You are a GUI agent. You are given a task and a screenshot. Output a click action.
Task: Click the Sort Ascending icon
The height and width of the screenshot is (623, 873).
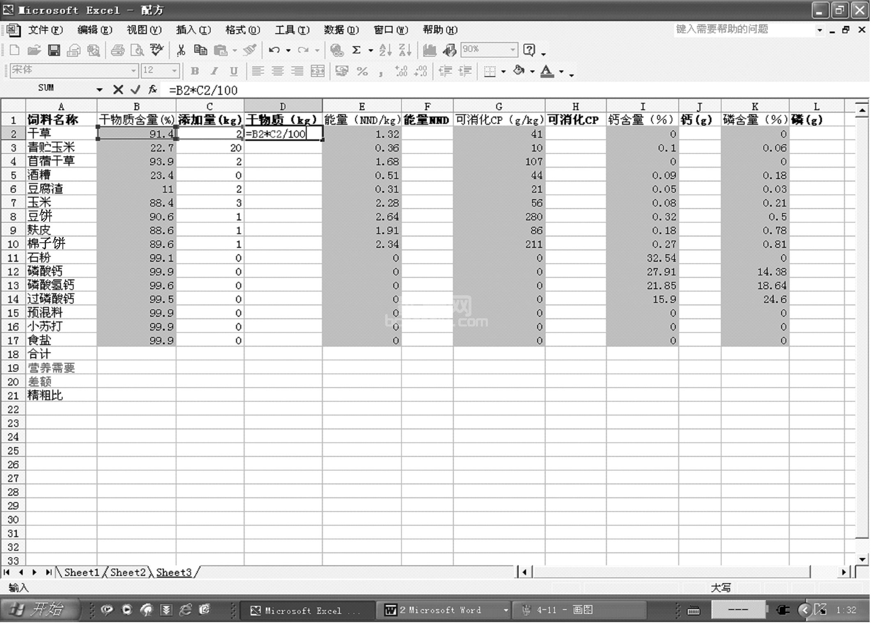pos(385,51)
